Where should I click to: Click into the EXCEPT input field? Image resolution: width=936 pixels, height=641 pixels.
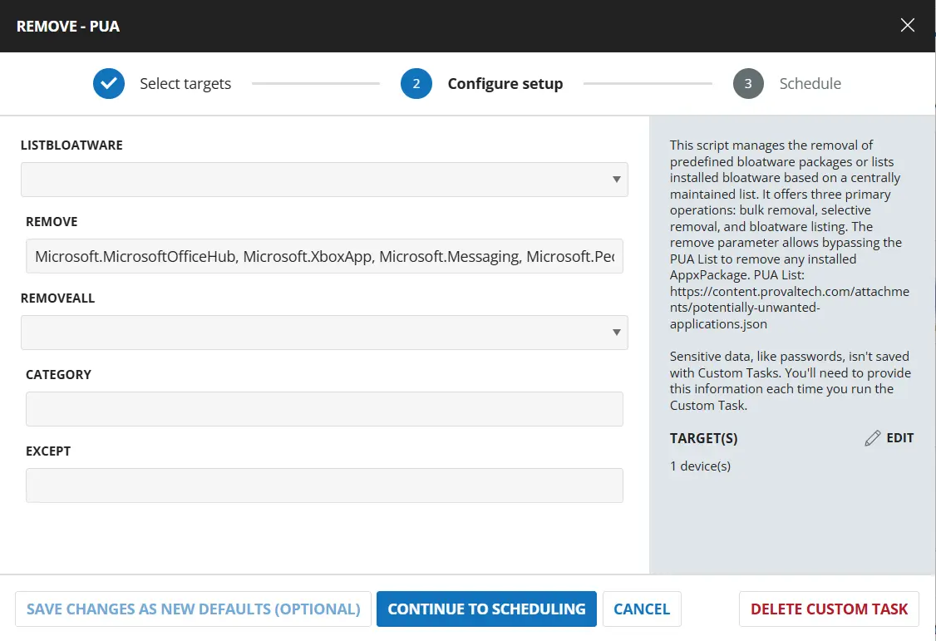pyautogui.click(x=324, y=486)
